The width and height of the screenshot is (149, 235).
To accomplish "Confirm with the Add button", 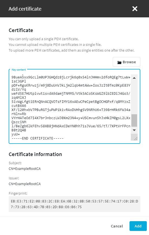I will (x=138, y=226).
